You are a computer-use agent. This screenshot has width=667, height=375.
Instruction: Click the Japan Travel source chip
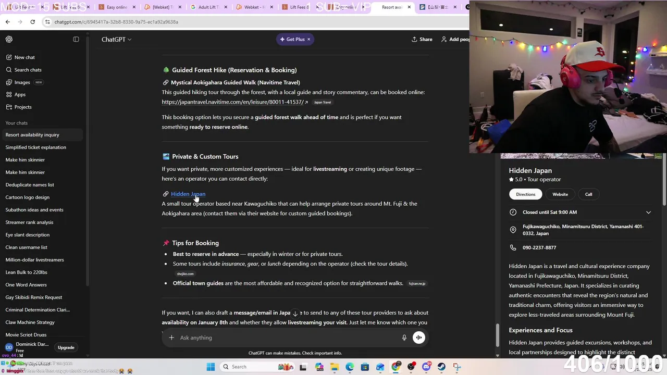(x=323, y=102)
